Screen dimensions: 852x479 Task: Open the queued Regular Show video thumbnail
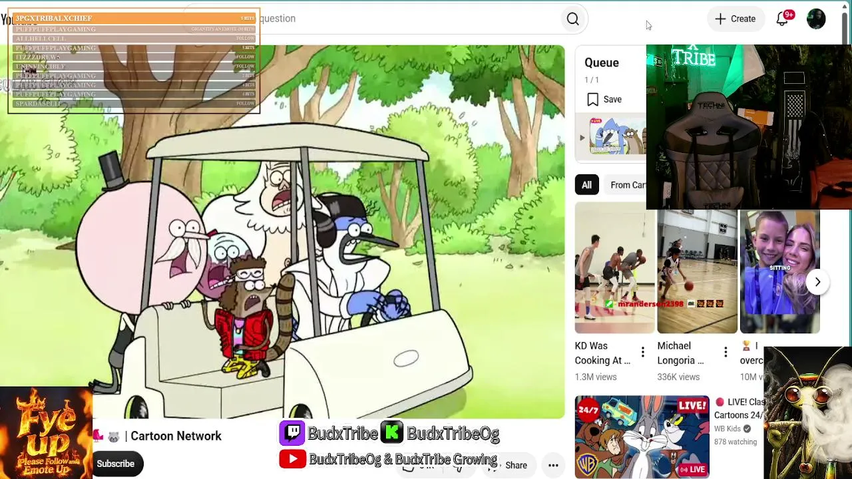click(x=617, y=138)
